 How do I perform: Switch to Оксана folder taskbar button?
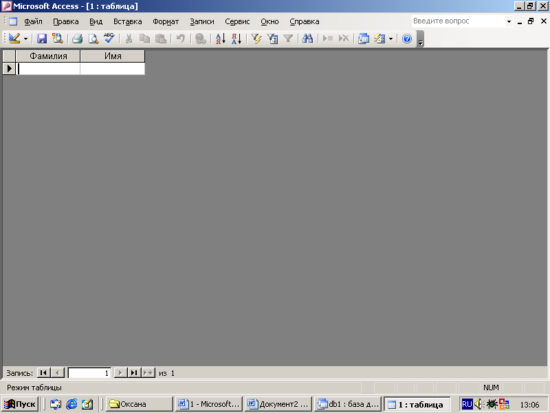coord(140,404)
